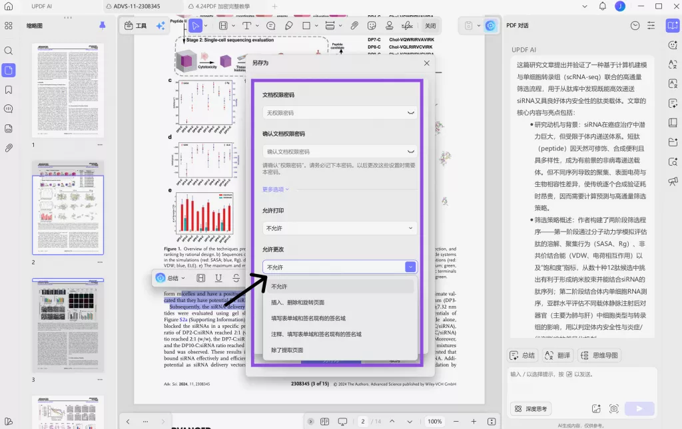Open chat history clock icon in PDF 对话 panel

pos(635,26)
